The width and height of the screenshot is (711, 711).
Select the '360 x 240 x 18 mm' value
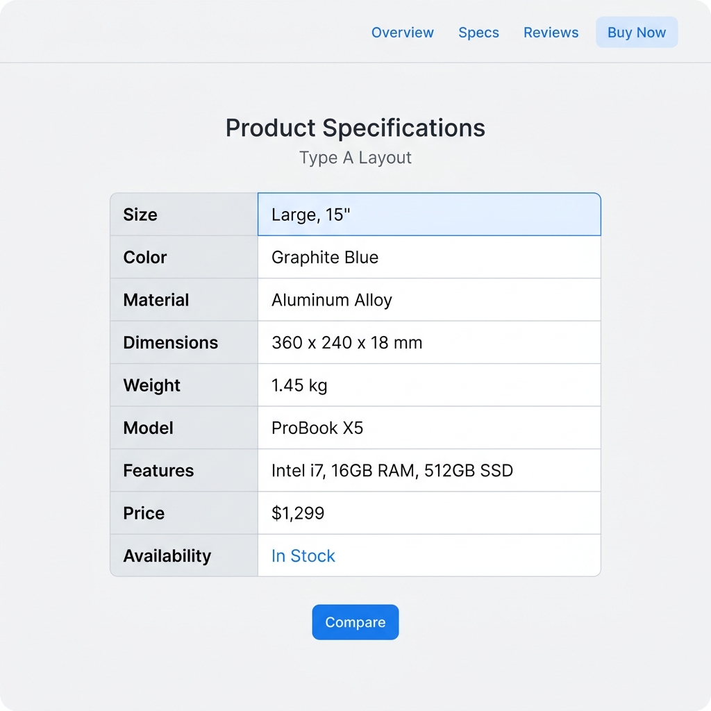tap(347, 343)
